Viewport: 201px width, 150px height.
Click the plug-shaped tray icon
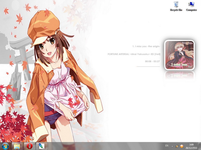click(177, 146)
